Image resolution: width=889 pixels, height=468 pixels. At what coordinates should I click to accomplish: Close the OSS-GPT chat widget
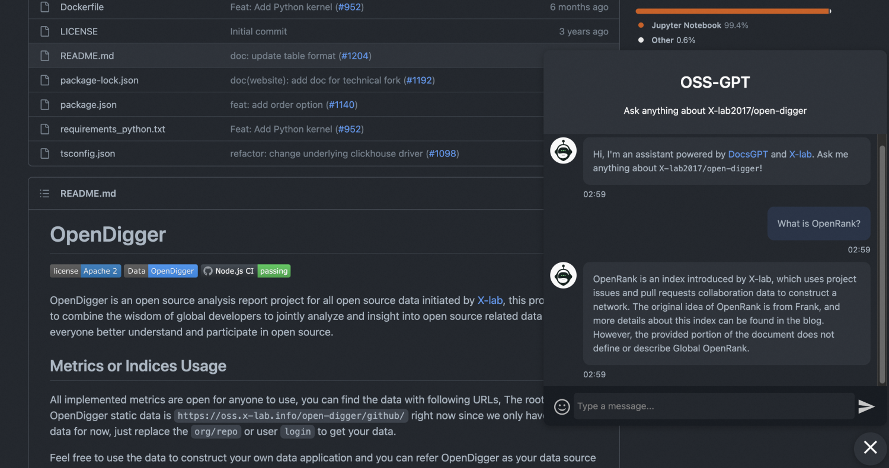tap(870, 447)
